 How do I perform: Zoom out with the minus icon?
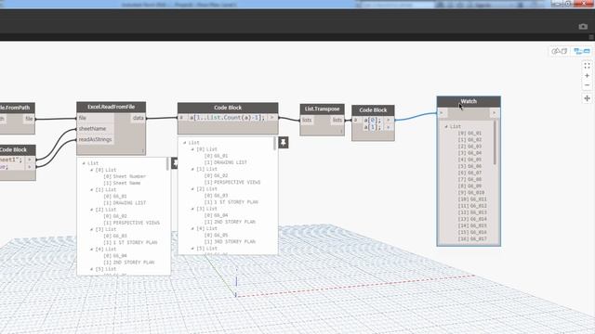587,85
